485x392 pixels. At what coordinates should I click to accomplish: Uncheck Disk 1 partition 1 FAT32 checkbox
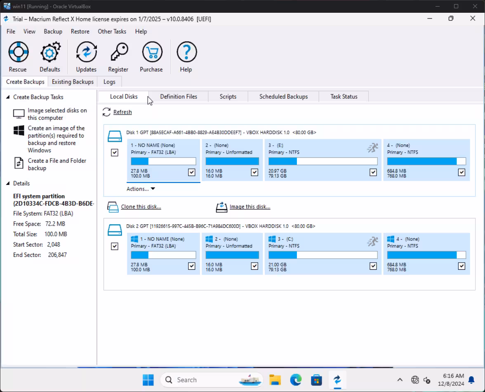tap(192, 173)
